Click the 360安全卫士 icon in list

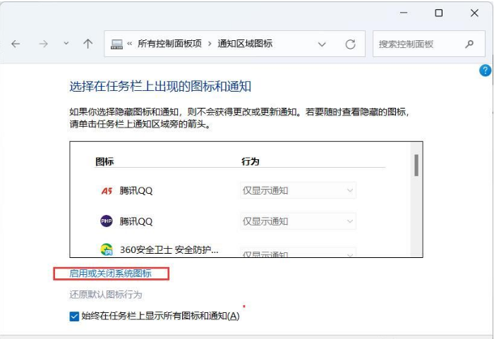[107, 249]
